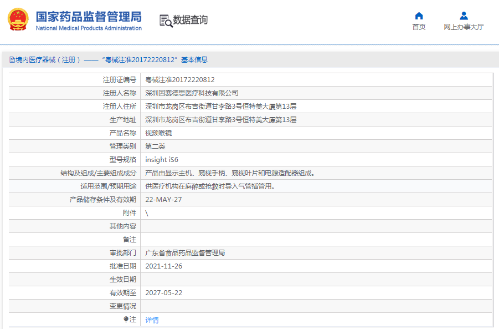This screenshot has width=499, height=329.
Task: Select the 有效期至 value 2027-05-22
Action: [165, 292]
